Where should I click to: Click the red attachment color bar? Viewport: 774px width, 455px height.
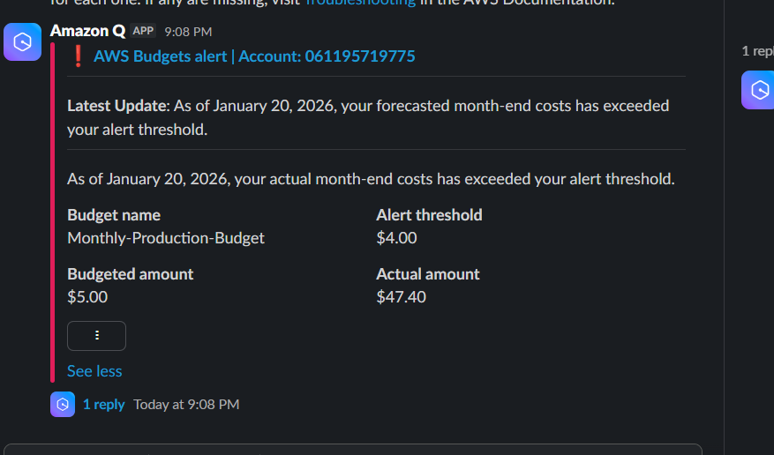coord(56,212)
